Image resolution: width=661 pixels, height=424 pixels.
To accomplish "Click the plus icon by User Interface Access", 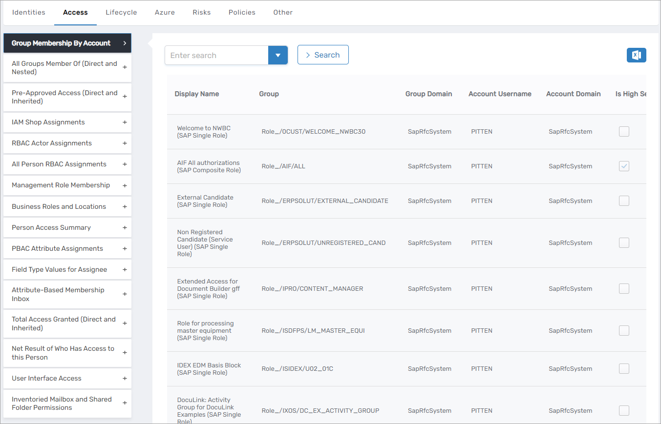I will tap(125, 379).
